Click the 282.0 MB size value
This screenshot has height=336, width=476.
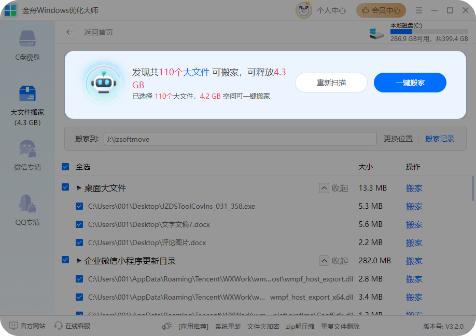[374, 261]
